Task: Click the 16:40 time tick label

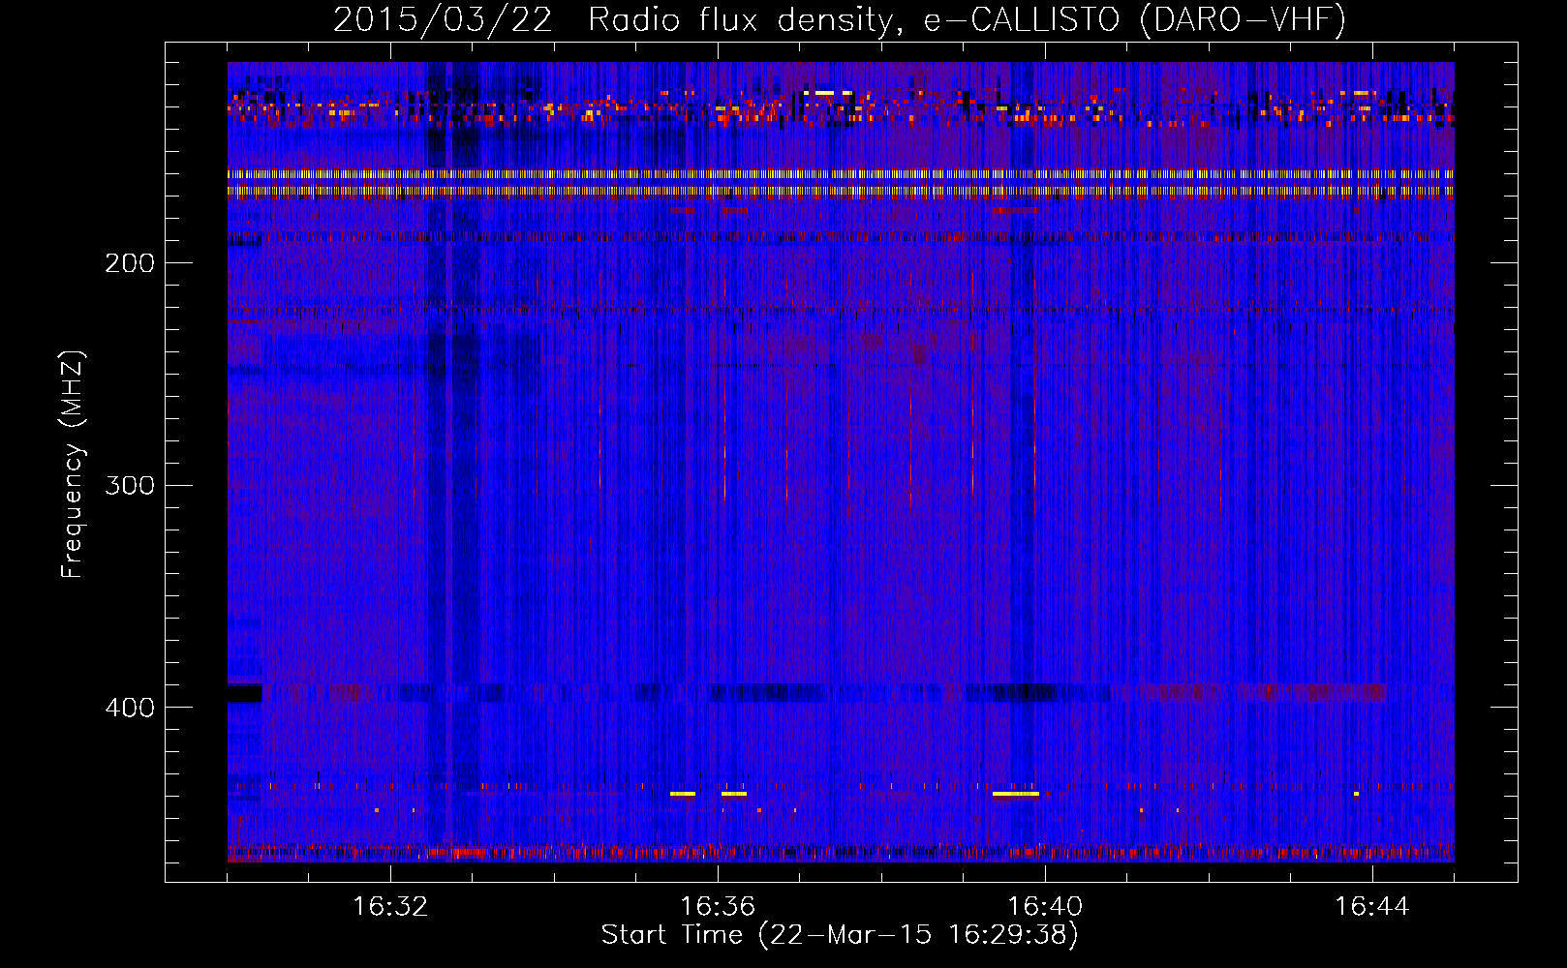Action: point(1045,906)
